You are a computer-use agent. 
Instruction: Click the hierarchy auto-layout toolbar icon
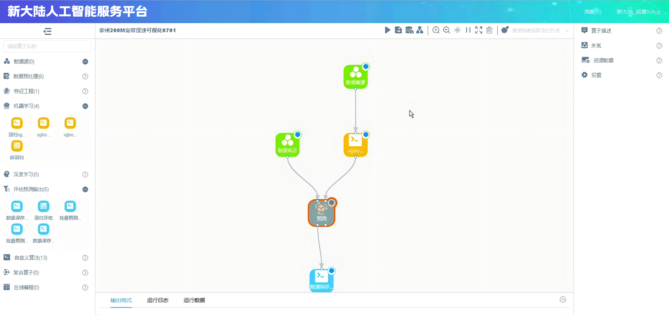(420, 30)
